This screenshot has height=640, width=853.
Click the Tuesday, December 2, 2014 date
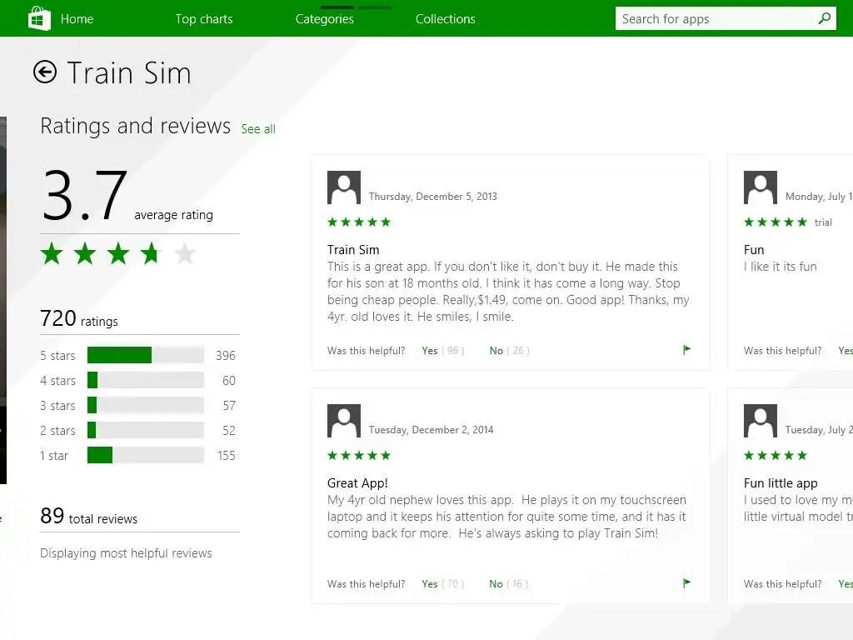[431, 430]
